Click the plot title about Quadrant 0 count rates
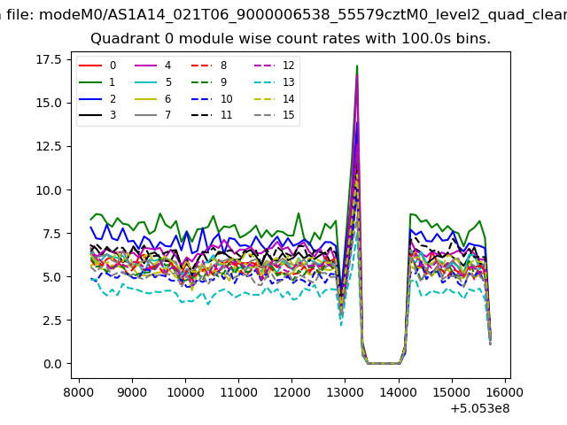This screenshot has width=567, height=425. tap(291, 39)
